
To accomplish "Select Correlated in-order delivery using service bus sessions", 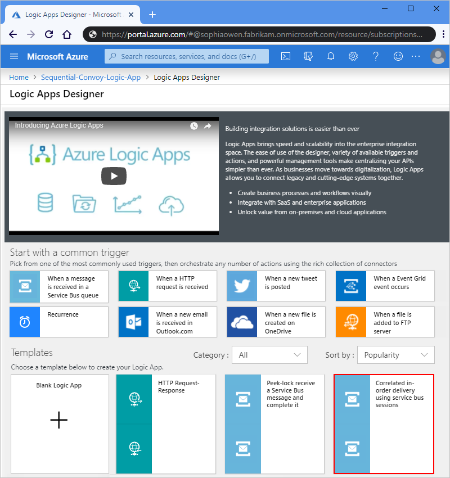I will [384, 424].
